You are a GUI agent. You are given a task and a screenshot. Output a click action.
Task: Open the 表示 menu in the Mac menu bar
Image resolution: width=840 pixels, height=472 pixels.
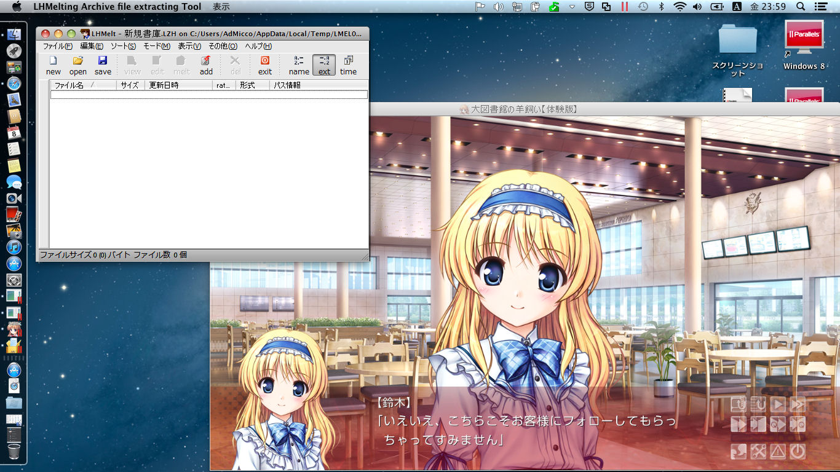[221, 7]
